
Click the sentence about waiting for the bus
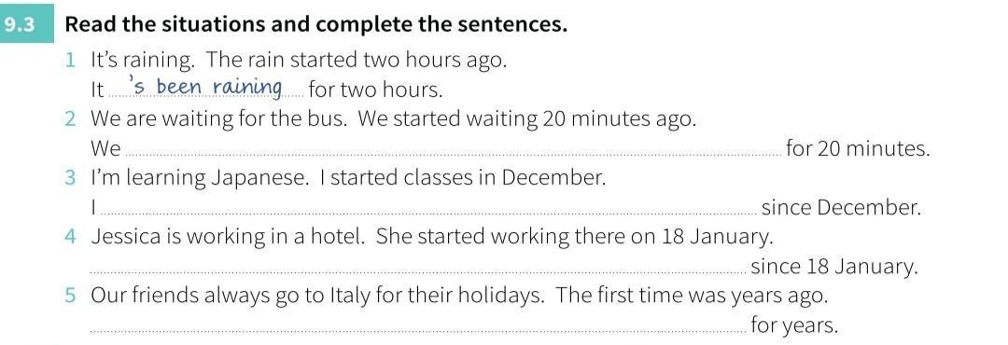pos(394,120)
